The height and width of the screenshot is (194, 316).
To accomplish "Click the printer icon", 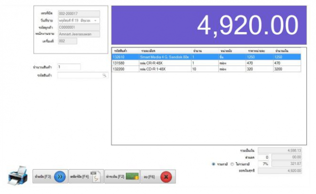I will click(18, 176).
